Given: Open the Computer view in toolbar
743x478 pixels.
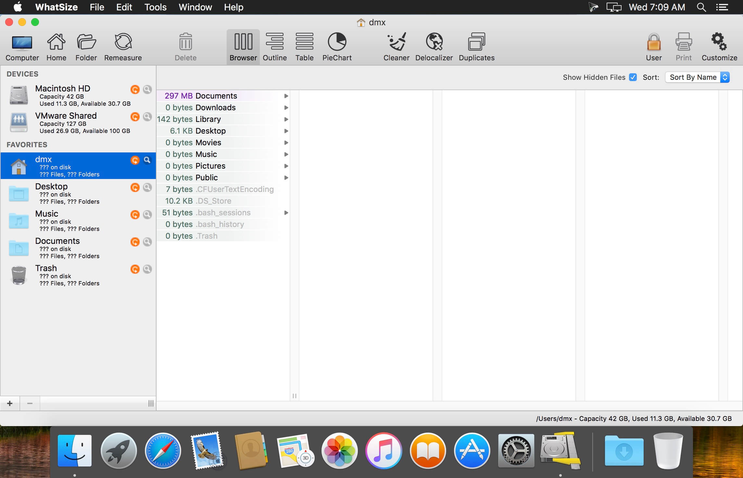Looking at the screenshot, I should coord(22,47).
